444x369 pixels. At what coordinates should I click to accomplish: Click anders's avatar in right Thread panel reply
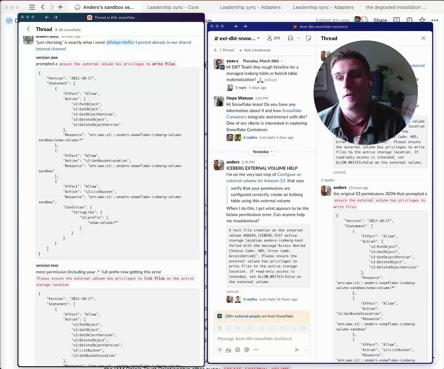click(x=326, y=190)
